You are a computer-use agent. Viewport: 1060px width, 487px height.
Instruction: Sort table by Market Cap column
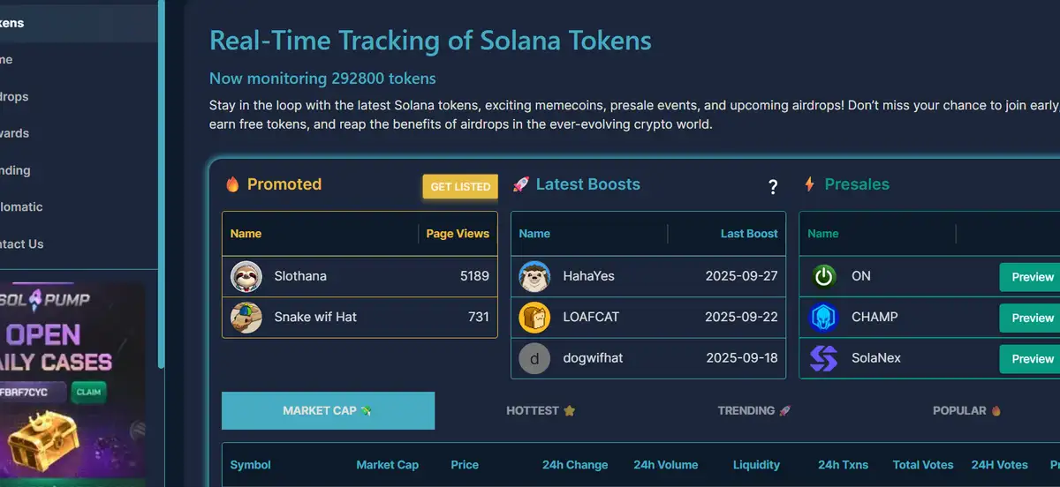[387, 465]
